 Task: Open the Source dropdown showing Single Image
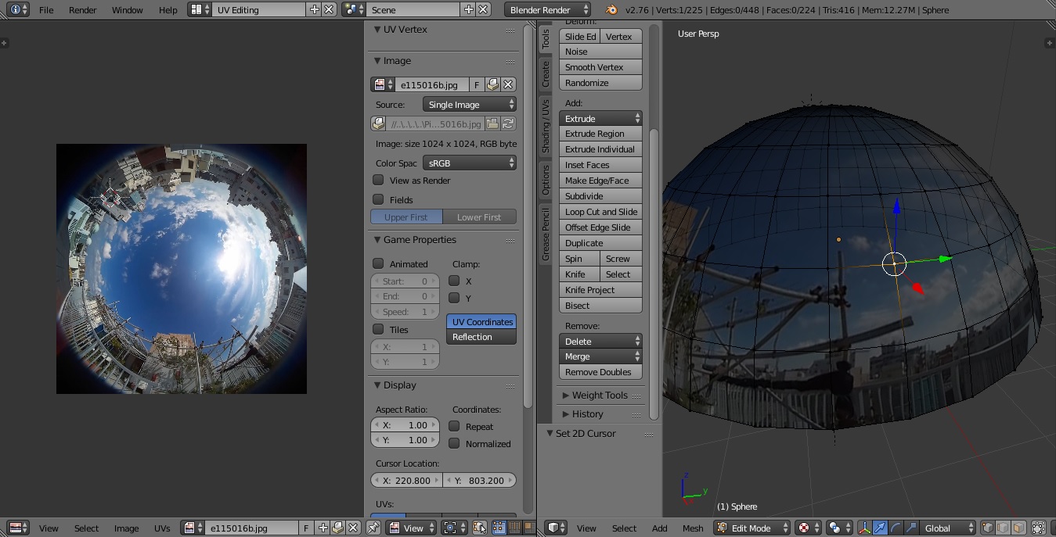click(468, 103)
